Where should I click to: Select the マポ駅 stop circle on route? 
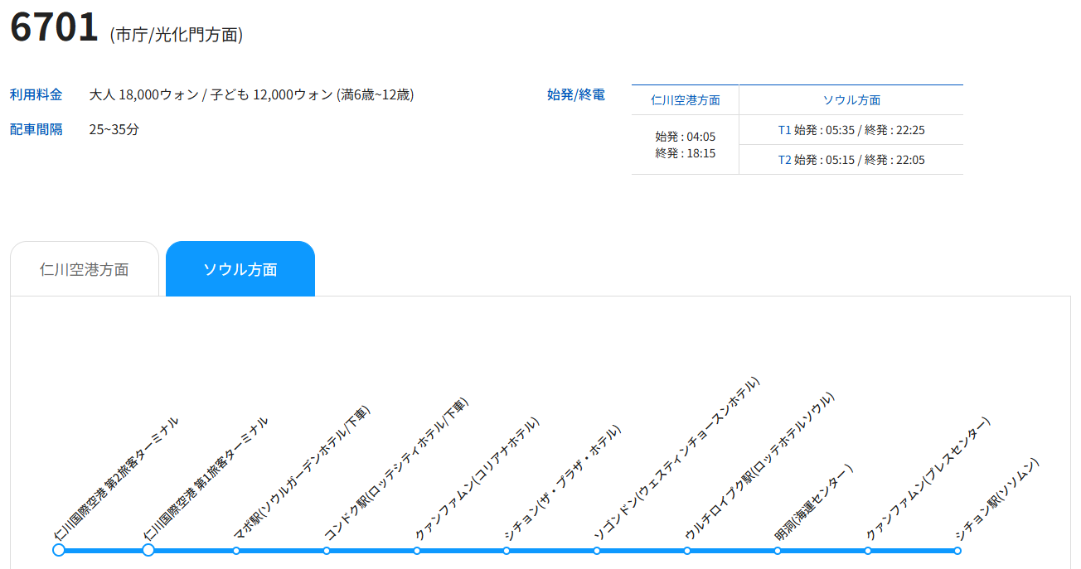click(x=236, y=551)
